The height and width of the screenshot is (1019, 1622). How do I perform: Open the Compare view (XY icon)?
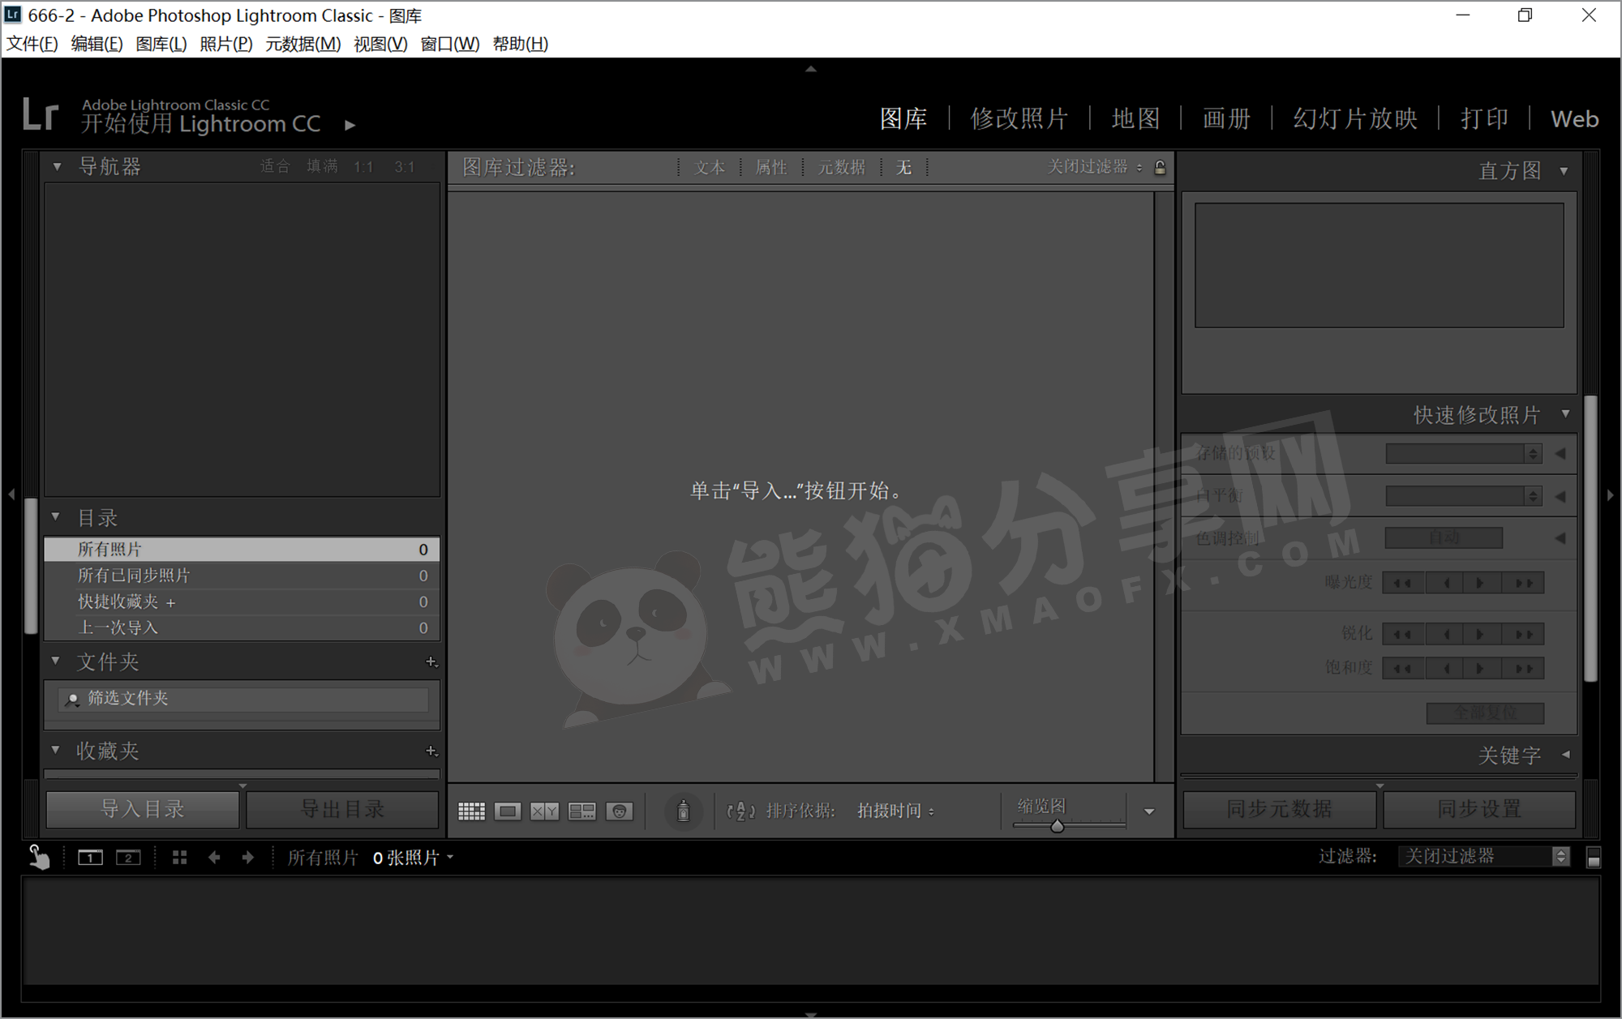[x=544, y=810]
